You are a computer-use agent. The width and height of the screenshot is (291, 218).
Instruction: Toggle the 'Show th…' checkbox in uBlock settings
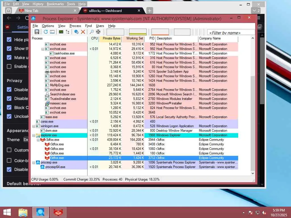pos(9,49)
